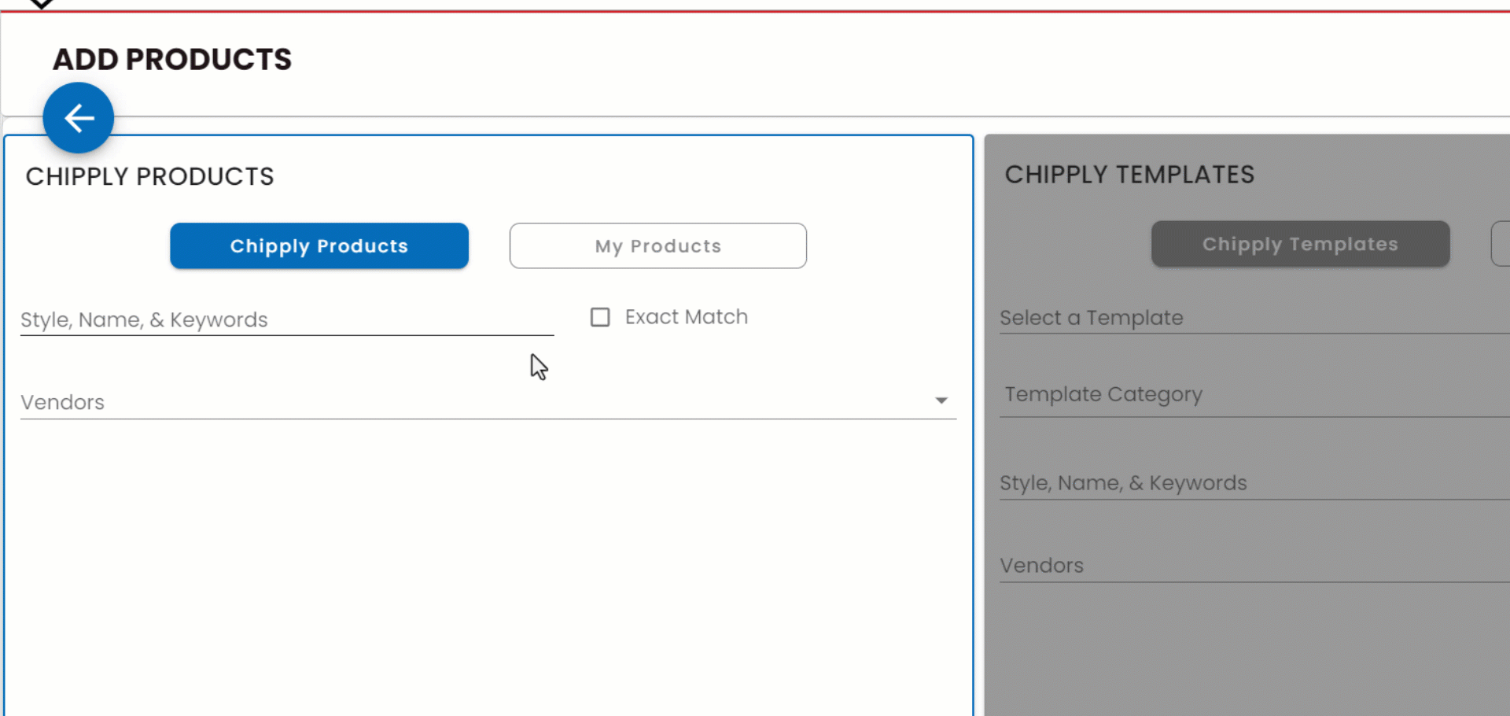Click empty gray area below Vendors in Templates panel
Image resolution: width=1510 pixels, height=716 pixels.
pyautogui.click(x=1250, y=653)
